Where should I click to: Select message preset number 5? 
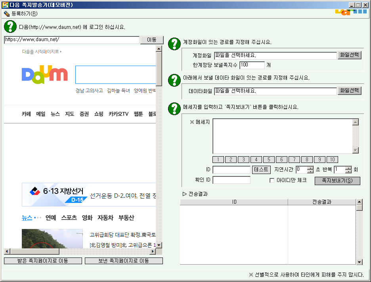[x=269, y=160]
